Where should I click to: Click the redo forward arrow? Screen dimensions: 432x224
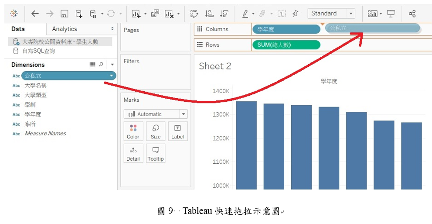point(50,14)
